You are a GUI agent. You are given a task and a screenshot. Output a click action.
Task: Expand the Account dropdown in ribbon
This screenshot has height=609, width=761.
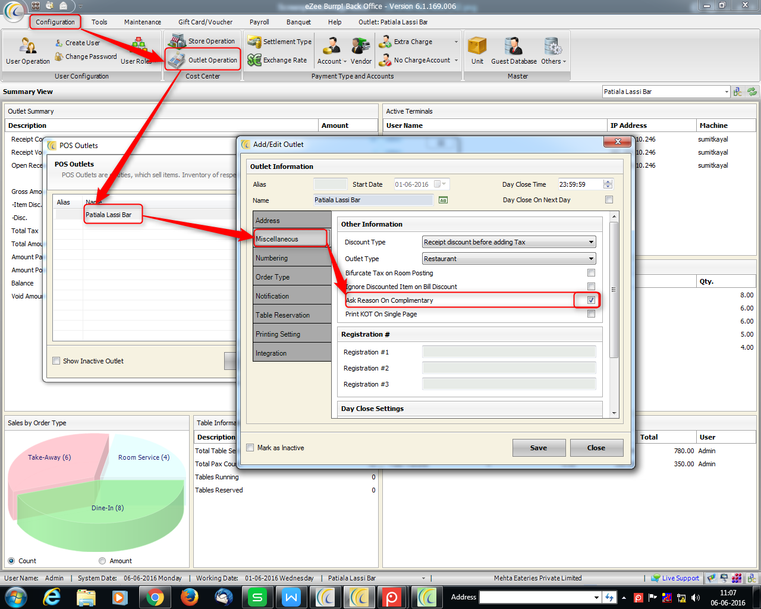(x=345, y=61)
